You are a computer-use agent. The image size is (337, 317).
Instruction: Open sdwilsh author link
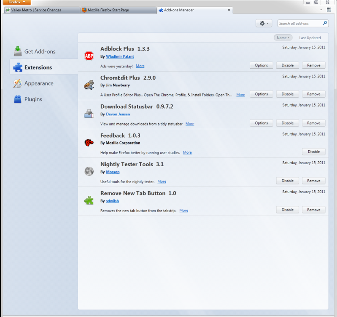click(112, 201)
